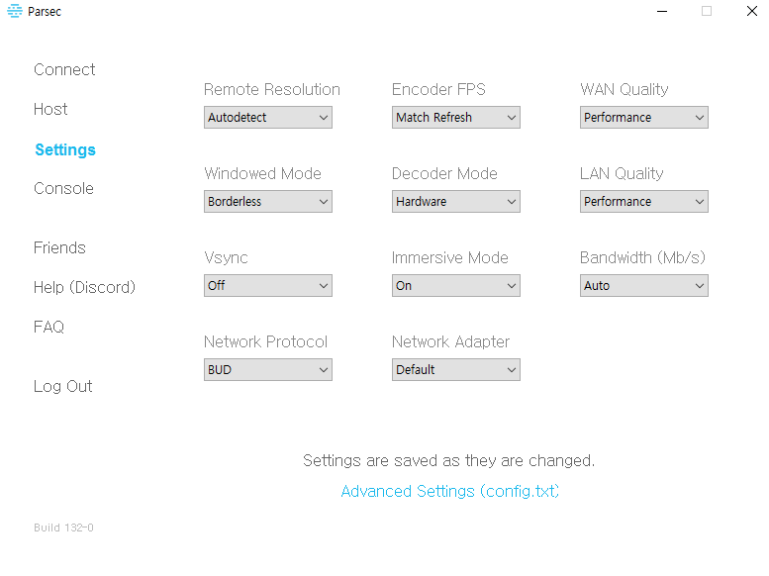Open the Console view
This screenshot has height=576, width=769.
point(63,188)
